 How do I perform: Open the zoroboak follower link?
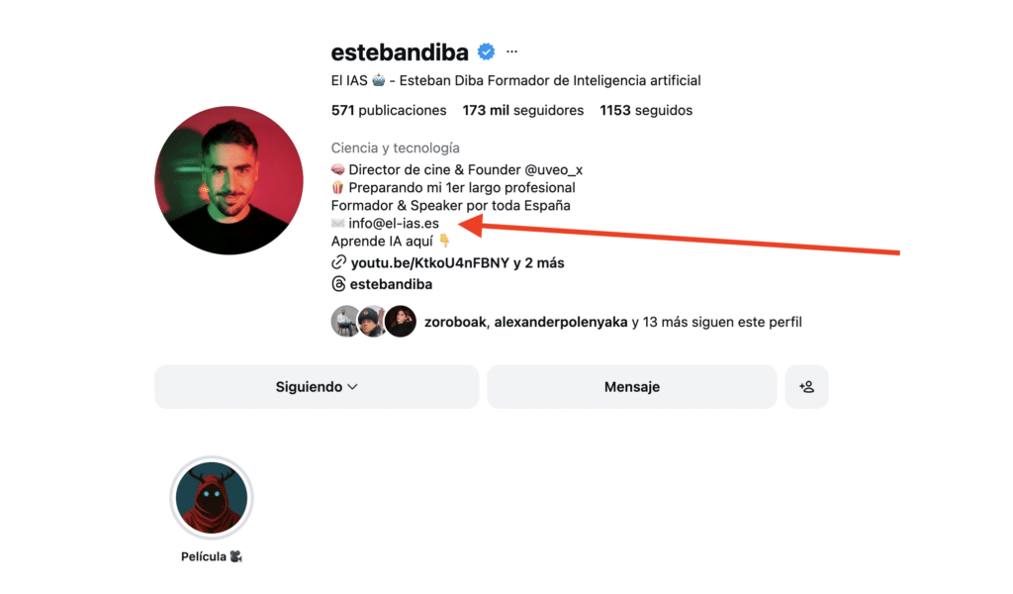coord(455,322)
